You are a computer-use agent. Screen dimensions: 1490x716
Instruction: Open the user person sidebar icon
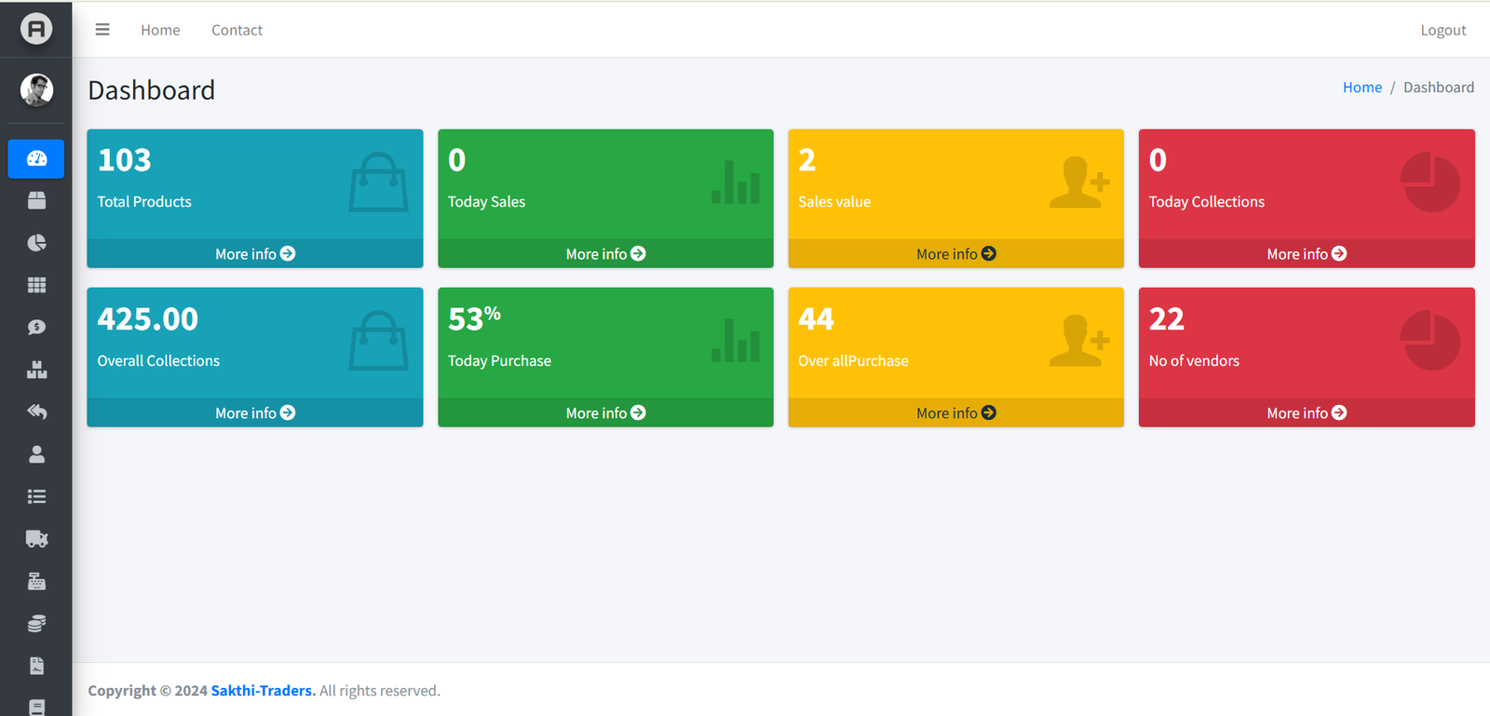(36, 454)
